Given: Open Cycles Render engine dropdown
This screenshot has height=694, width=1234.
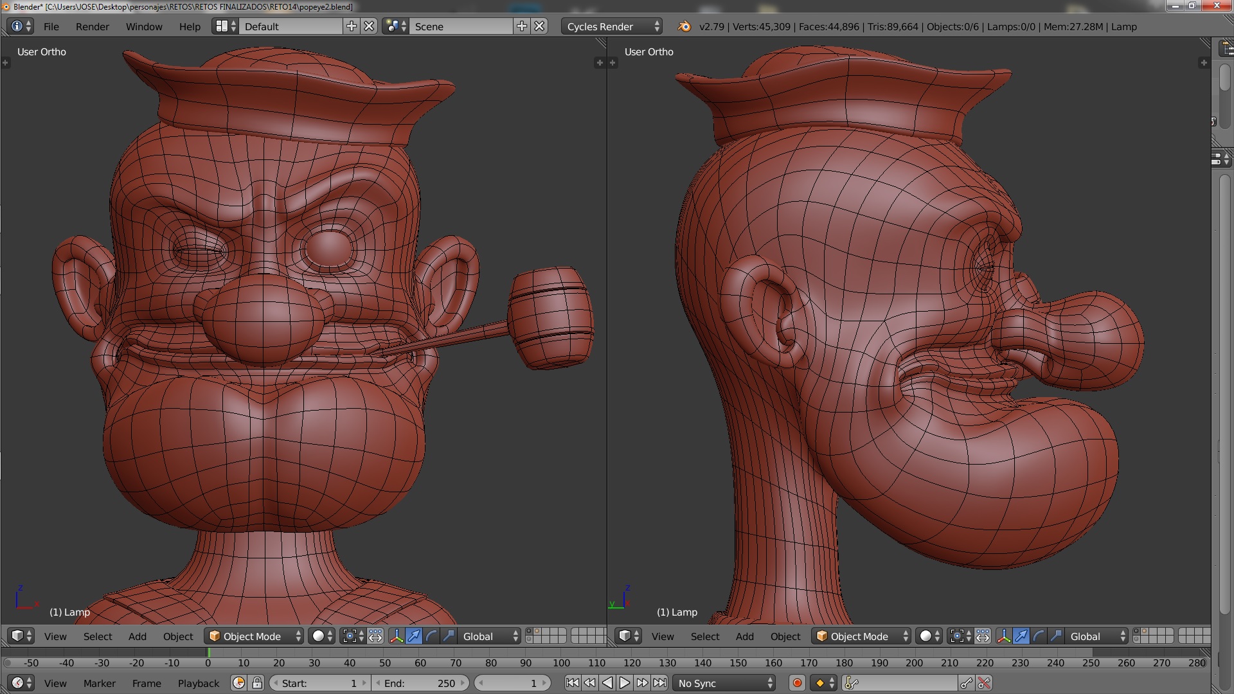Looking at the screenshot, I should tap(612, 26).
